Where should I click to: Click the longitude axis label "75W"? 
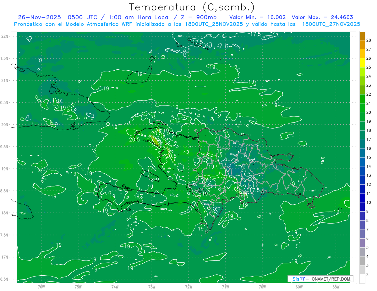point(78,287)
